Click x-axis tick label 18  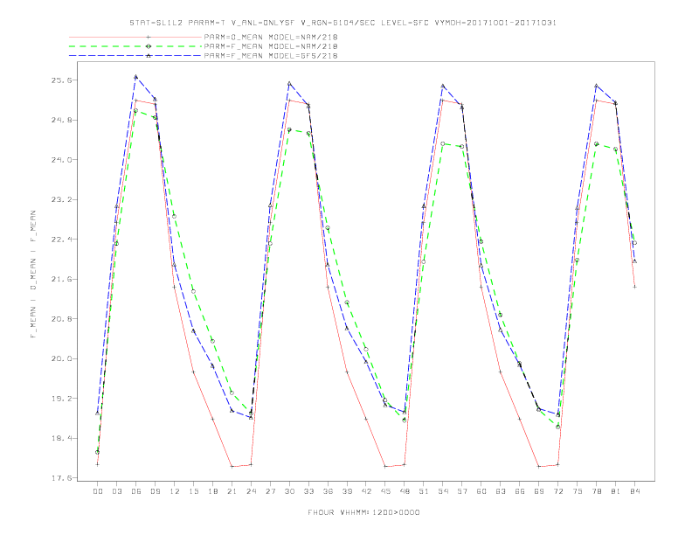[212, 491]
